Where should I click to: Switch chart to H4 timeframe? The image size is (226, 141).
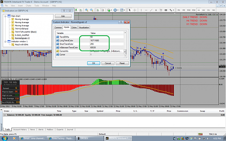[204, 10]
